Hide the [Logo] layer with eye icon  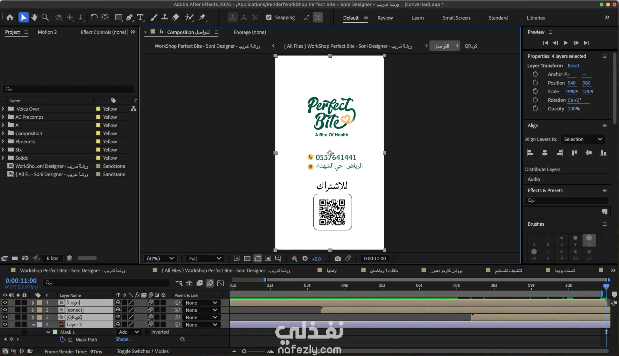[x=5, y=303]
